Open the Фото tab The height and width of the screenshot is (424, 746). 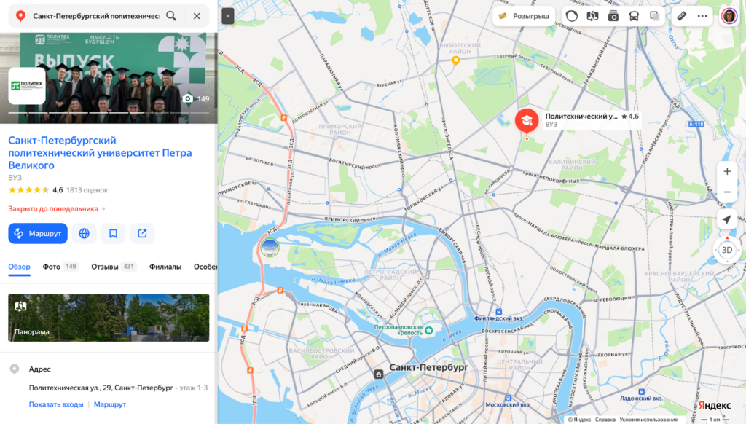click(x=52, y=267)
